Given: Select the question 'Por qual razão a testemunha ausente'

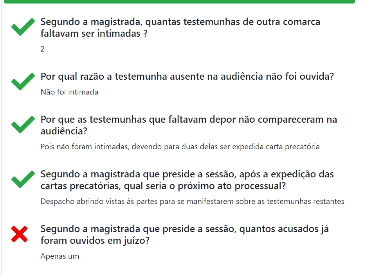Looking at the screenshot, I should coord(187,76).
